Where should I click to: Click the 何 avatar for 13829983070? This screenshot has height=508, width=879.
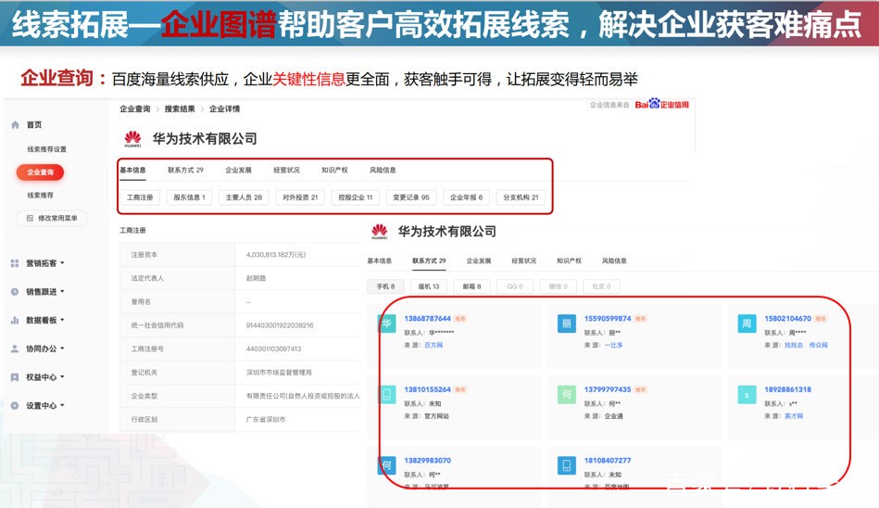click(x=387, y=465)
